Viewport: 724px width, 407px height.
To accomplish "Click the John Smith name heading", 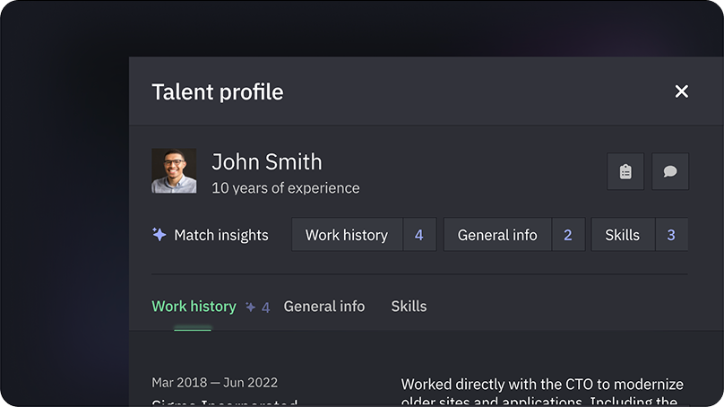I will tap(267, 162).
